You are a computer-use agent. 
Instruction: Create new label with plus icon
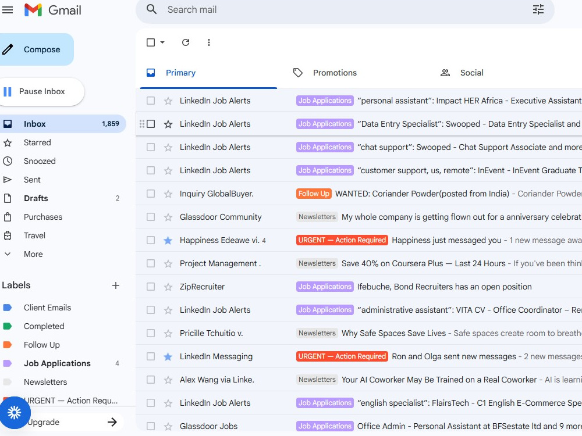point(116,285)
